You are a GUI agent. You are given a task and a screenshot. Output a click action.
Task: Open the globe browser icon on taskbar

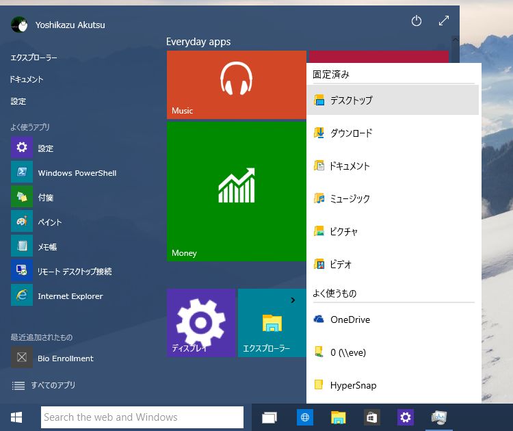coord(305,417)
